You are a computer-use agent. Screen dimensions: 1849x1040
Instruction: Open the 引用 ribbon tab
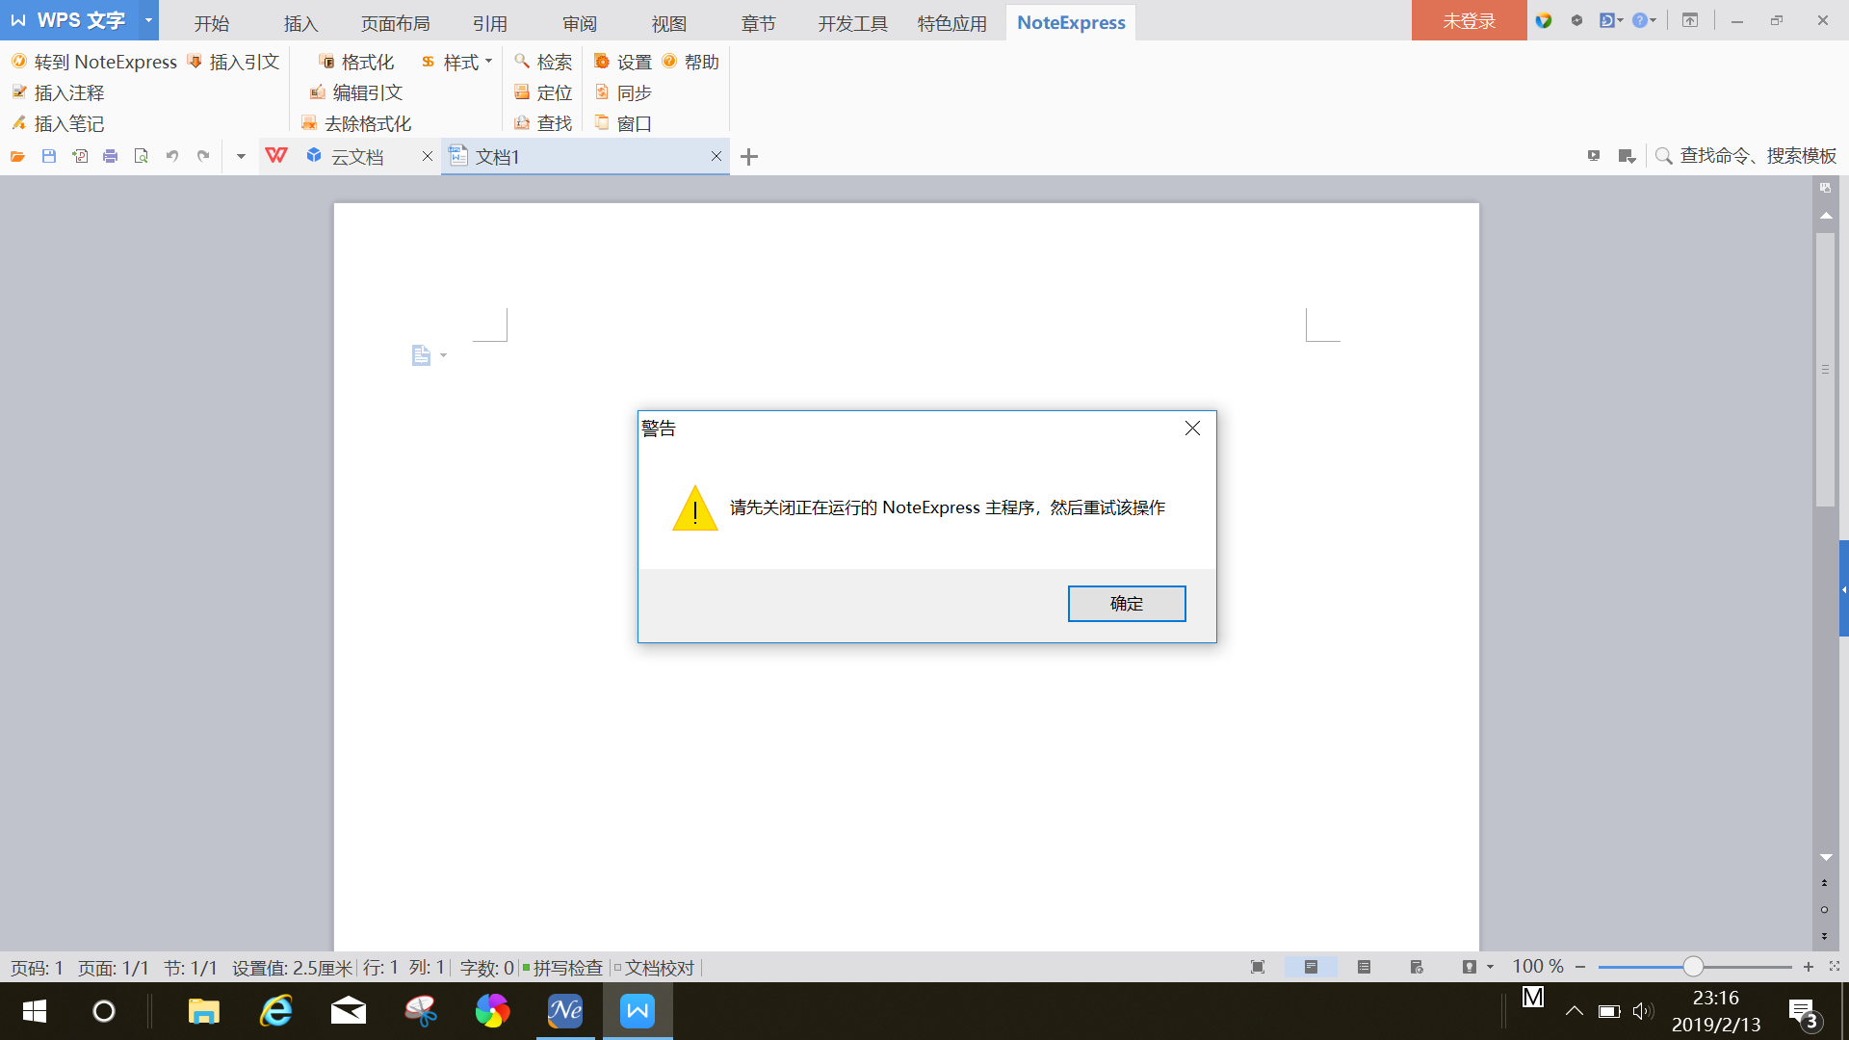489,23
